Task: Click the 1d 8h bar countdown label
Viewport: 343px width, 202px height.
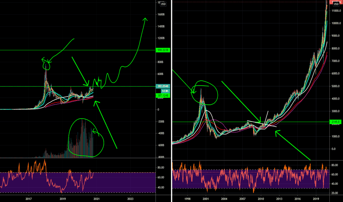Action: pyautogui.click(x=165, y=91)
